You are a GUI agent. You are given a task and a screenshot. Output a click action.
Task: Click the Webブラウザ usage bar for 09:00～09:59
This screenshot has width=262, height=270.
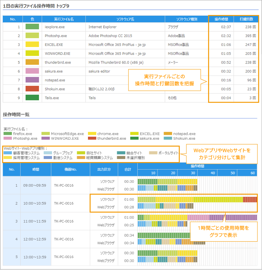coord(167,188)
